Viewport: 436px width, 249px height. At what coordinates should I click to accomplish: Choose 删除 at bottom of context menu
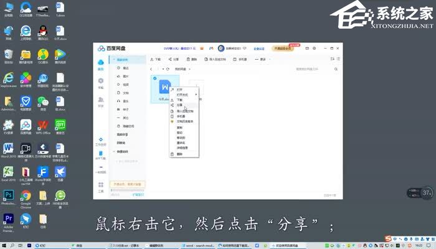tap(179, 154)
